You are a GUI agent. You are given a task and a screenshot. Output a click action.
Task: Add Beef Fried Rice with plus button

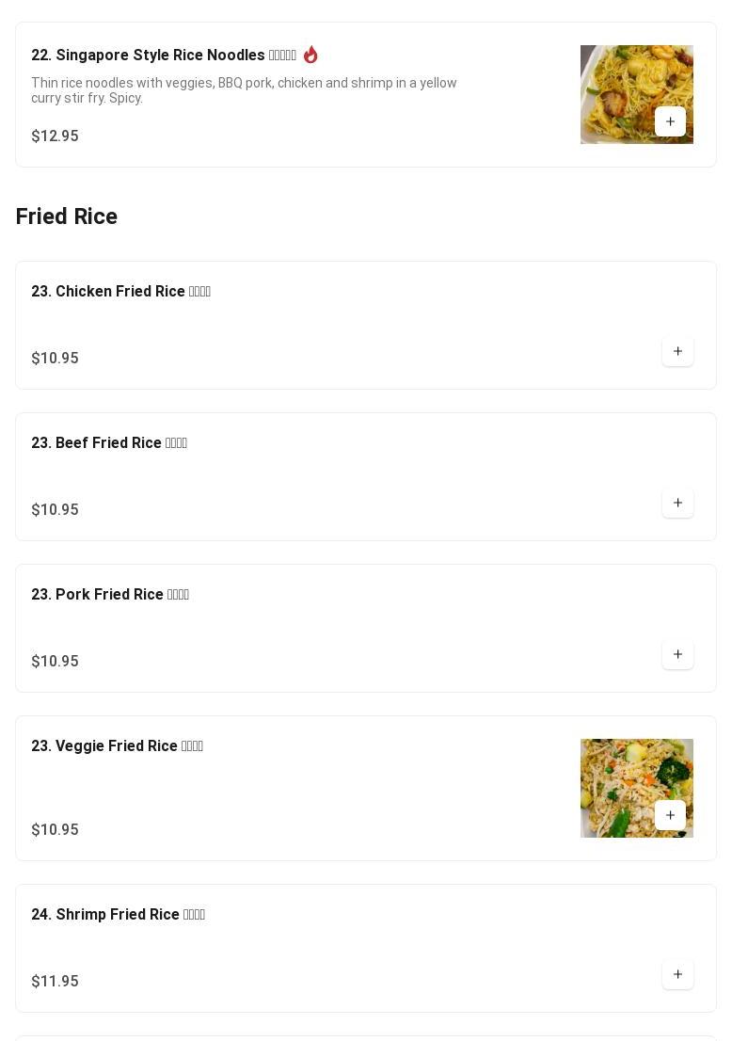pos(677,503)
